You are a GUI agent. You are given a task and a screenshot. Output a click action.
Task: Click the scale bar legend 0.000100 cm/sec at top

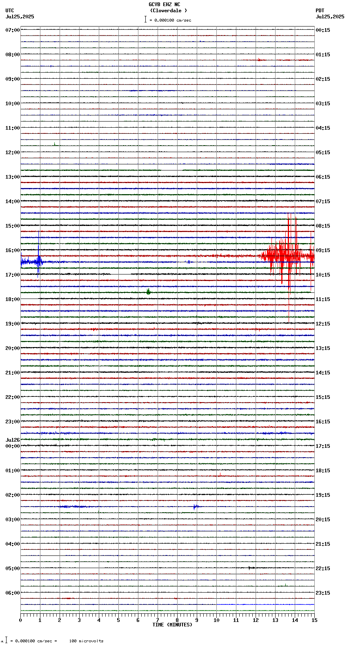click(x=168, y=20)
